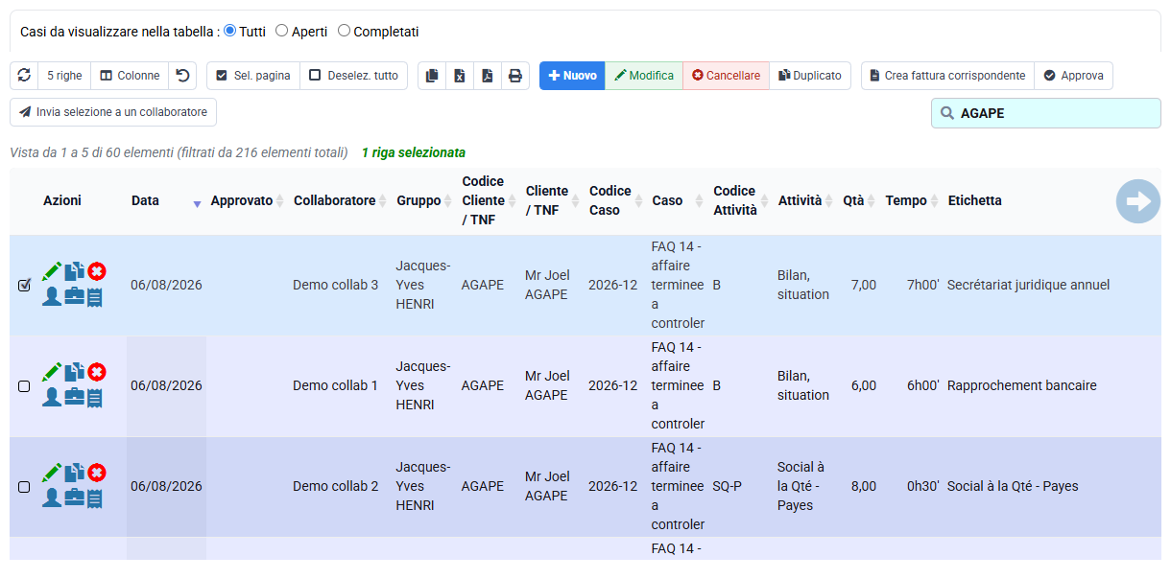1171x579 pixels.
Task: Click the copy to clipboard icon
Action: tap(432, 76)
